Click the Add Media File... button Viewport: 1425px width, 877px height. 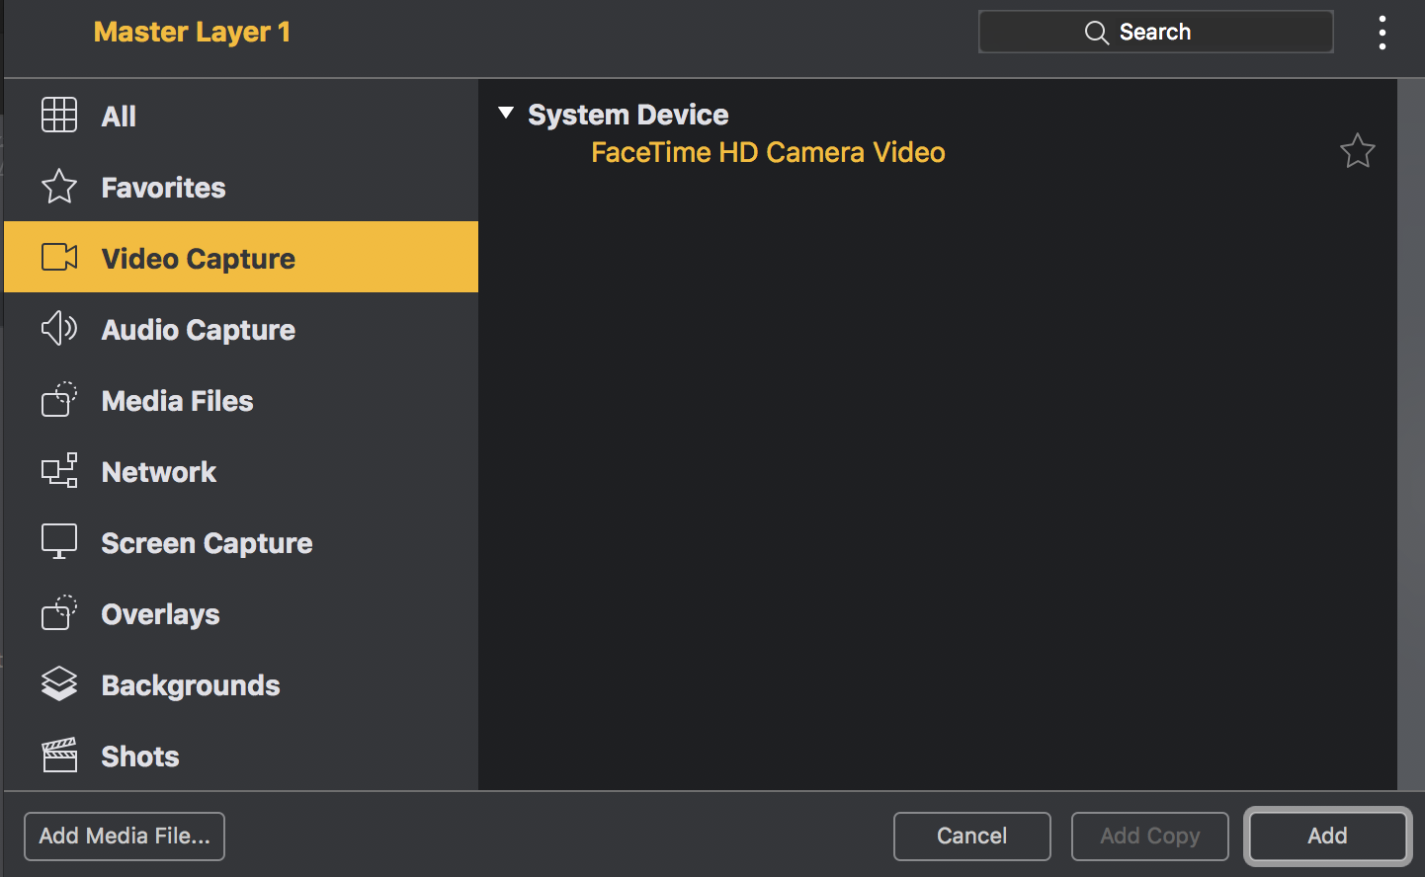click(125, 837)
